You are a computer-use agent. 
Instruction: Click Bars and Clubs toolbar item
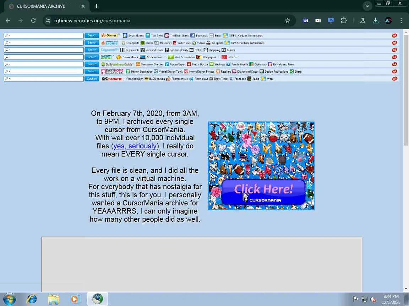point(152,50)
